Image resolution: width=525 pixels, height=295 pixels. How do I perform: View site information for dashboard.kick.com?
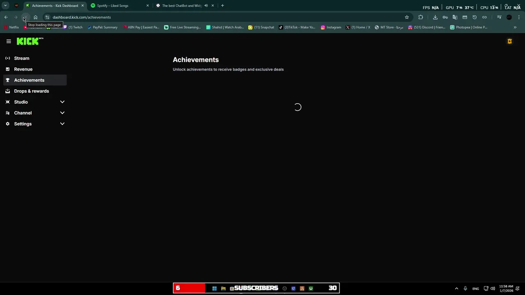pyautogui.click(x=47, y=17)
